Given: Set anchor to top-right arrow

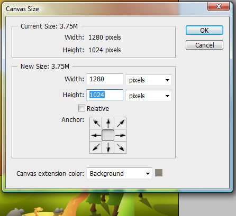Looking at the screenshot, I should click(x=120, y=123).
